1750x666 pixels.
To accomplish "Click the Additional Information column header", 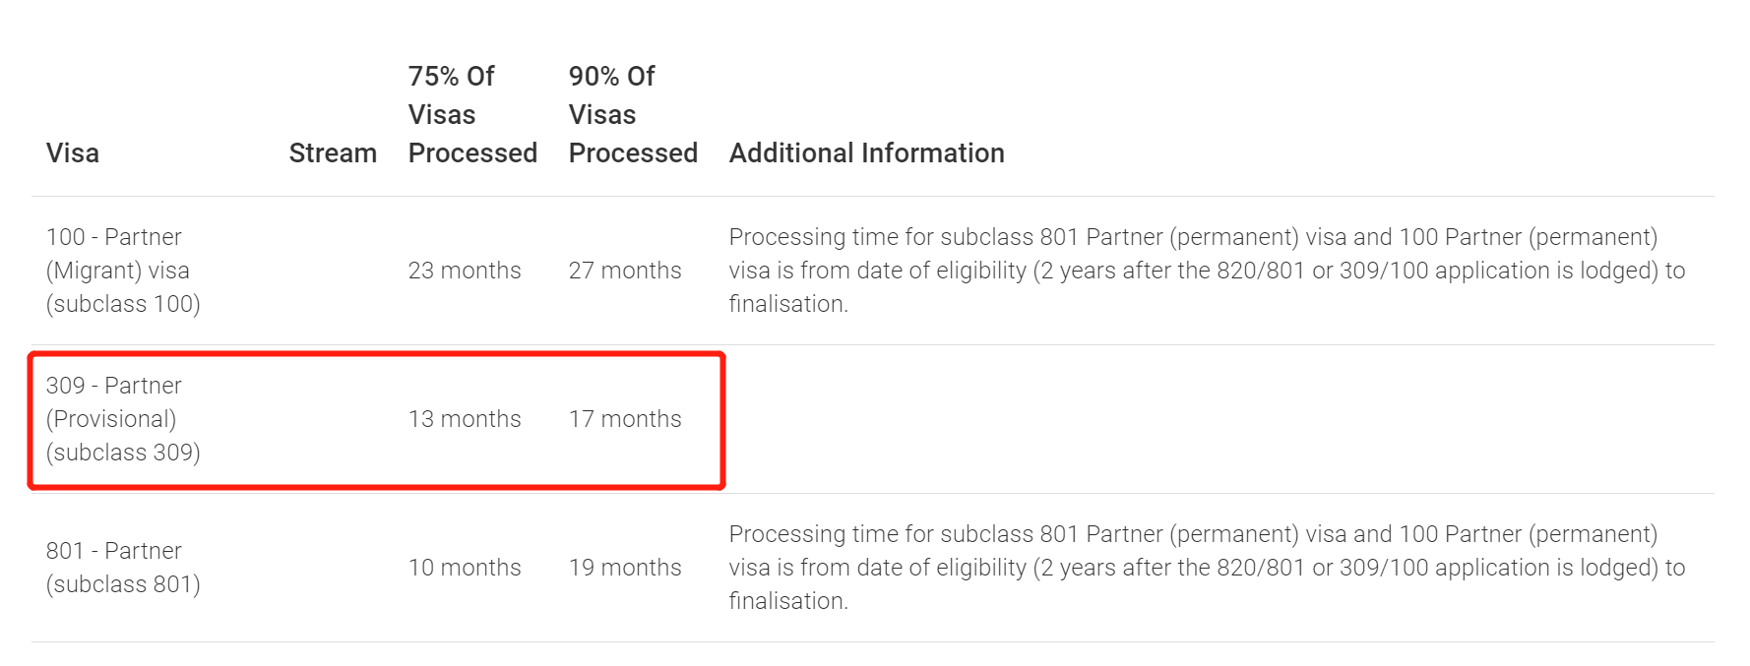I will click(x=866, y=153).
